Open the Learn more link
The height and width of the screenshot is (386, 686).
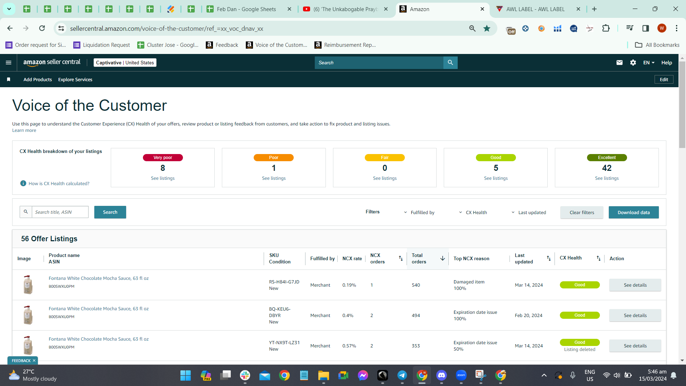[x=24, y=130]
